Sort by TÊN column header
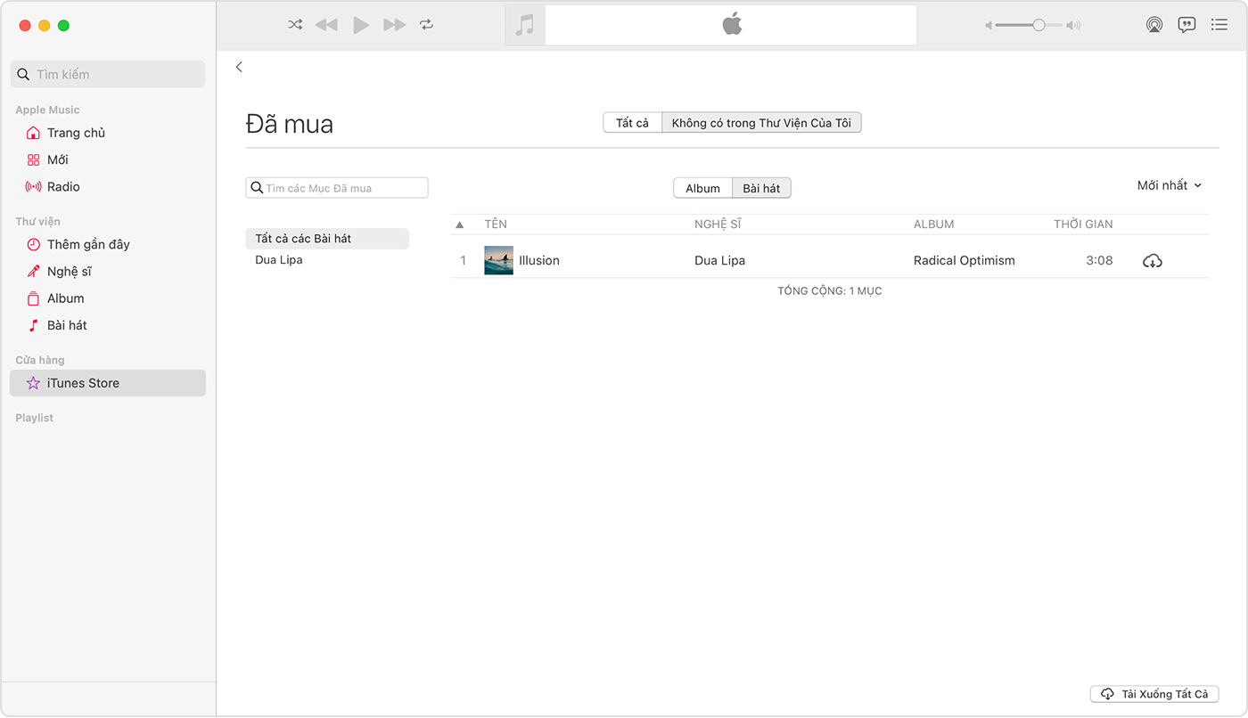This screenshot has width=1248, height=718. 496,224
